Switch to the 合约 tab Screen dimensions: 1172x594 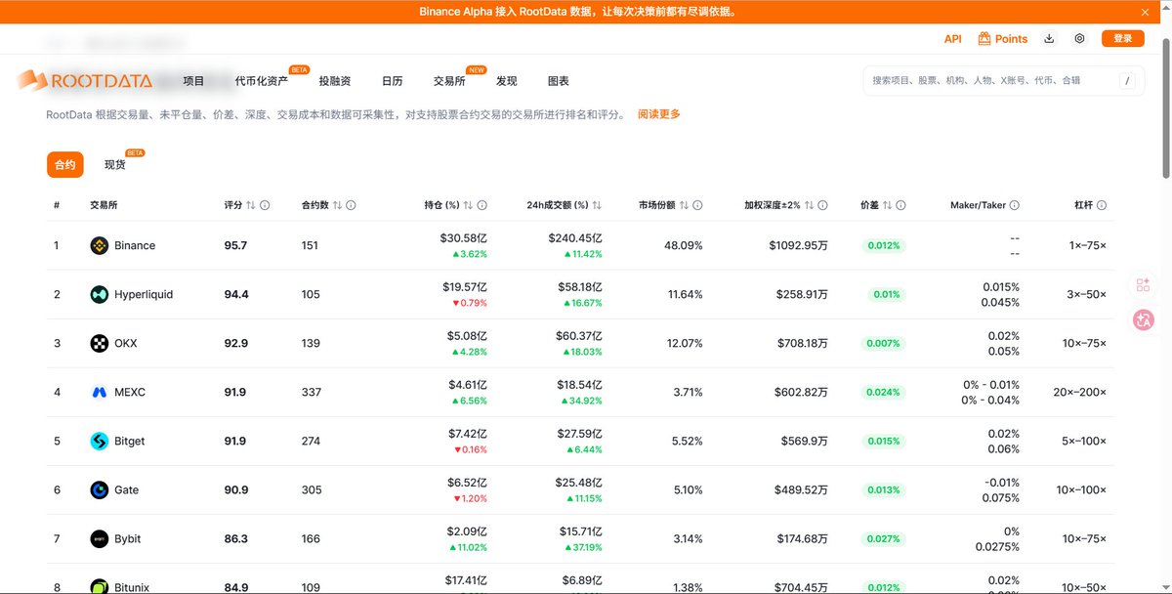pos(64,165)
